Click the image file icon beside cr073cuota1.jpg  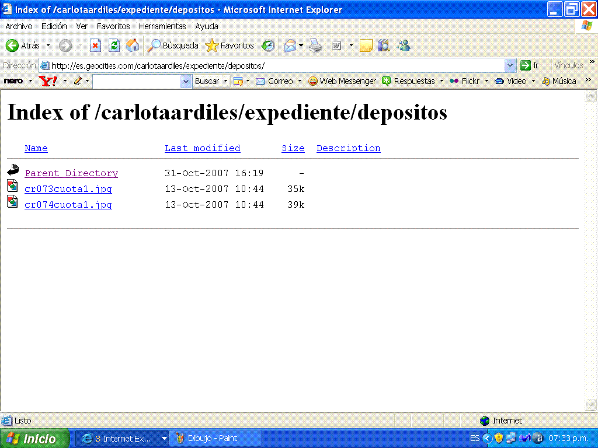click(x=13, y=186)
